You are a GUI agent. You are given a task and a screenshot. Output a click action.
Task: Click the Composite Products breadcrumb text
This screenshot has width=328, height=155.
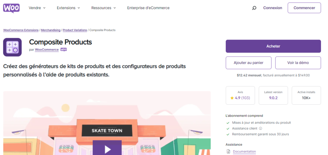pyautogui.click(x=102, y=30)
